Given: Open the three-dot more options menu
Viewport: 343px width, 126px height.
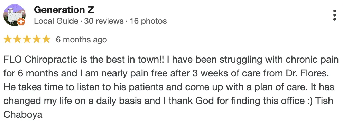Looking at the screenshot, I should tap(334, 15).
